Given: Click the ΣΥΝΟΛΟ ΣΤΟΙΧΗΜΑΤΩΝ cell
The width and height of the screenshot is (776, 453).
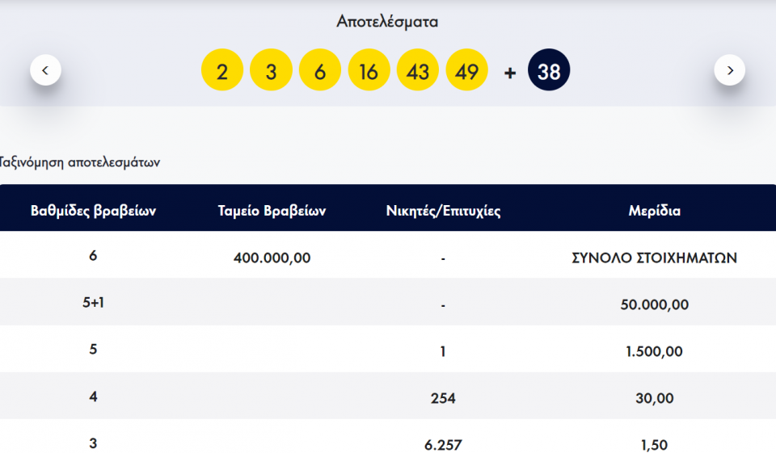Looking at the screenshot, I should pos(654,258).
